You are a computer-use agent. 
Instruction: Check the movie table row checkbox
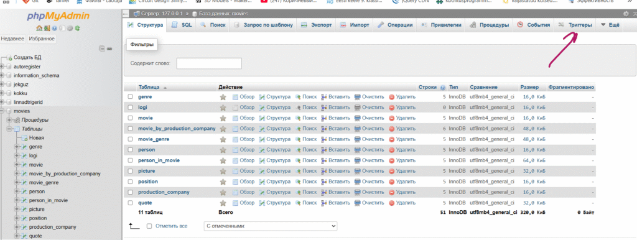pyautogui.click(x=131, y=118)
